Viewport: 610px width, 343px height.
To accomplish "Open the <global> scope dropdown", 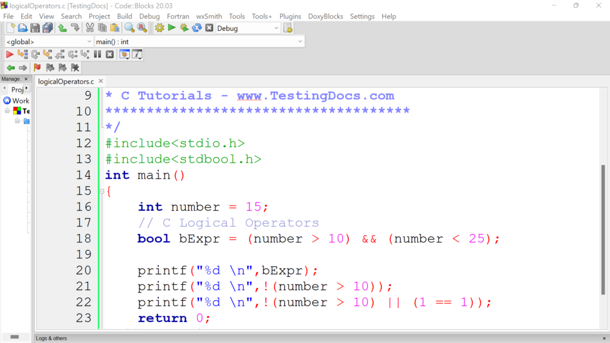I will coord(89,42).
